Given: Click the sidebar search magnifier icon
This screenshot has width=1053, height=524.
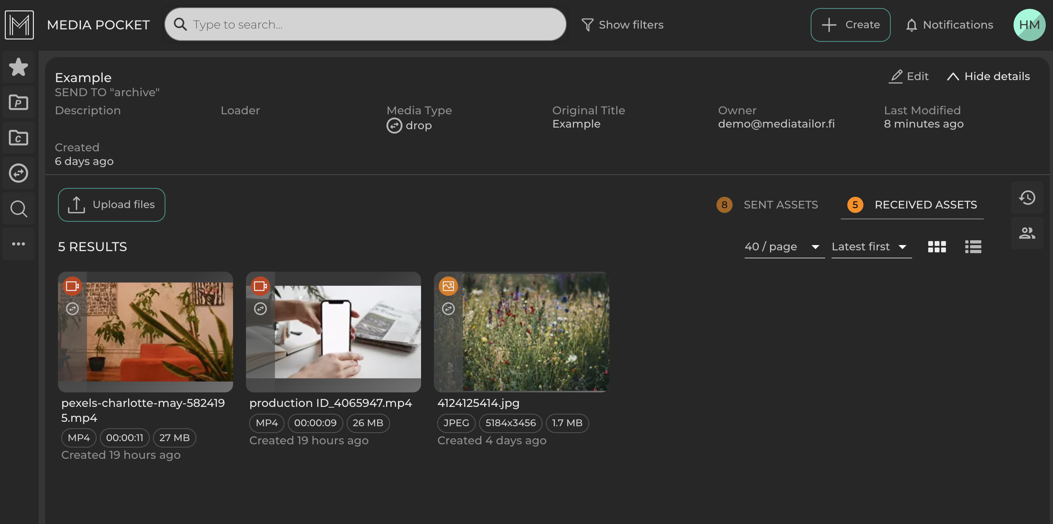Looking at the screenshot, I should [x=19, y=208].
